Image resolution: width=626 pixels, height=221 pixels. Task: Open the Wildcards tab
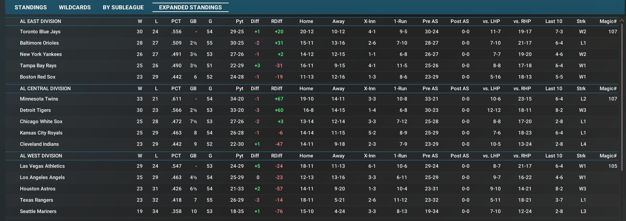tap(75, 7)
